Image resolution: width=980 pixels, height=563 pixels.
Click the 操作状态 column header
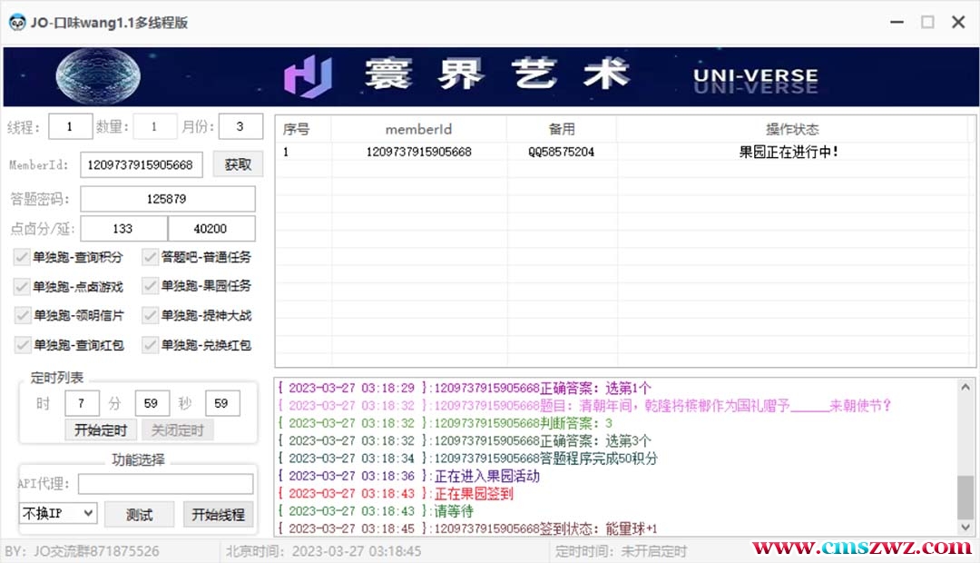(791, 129)
